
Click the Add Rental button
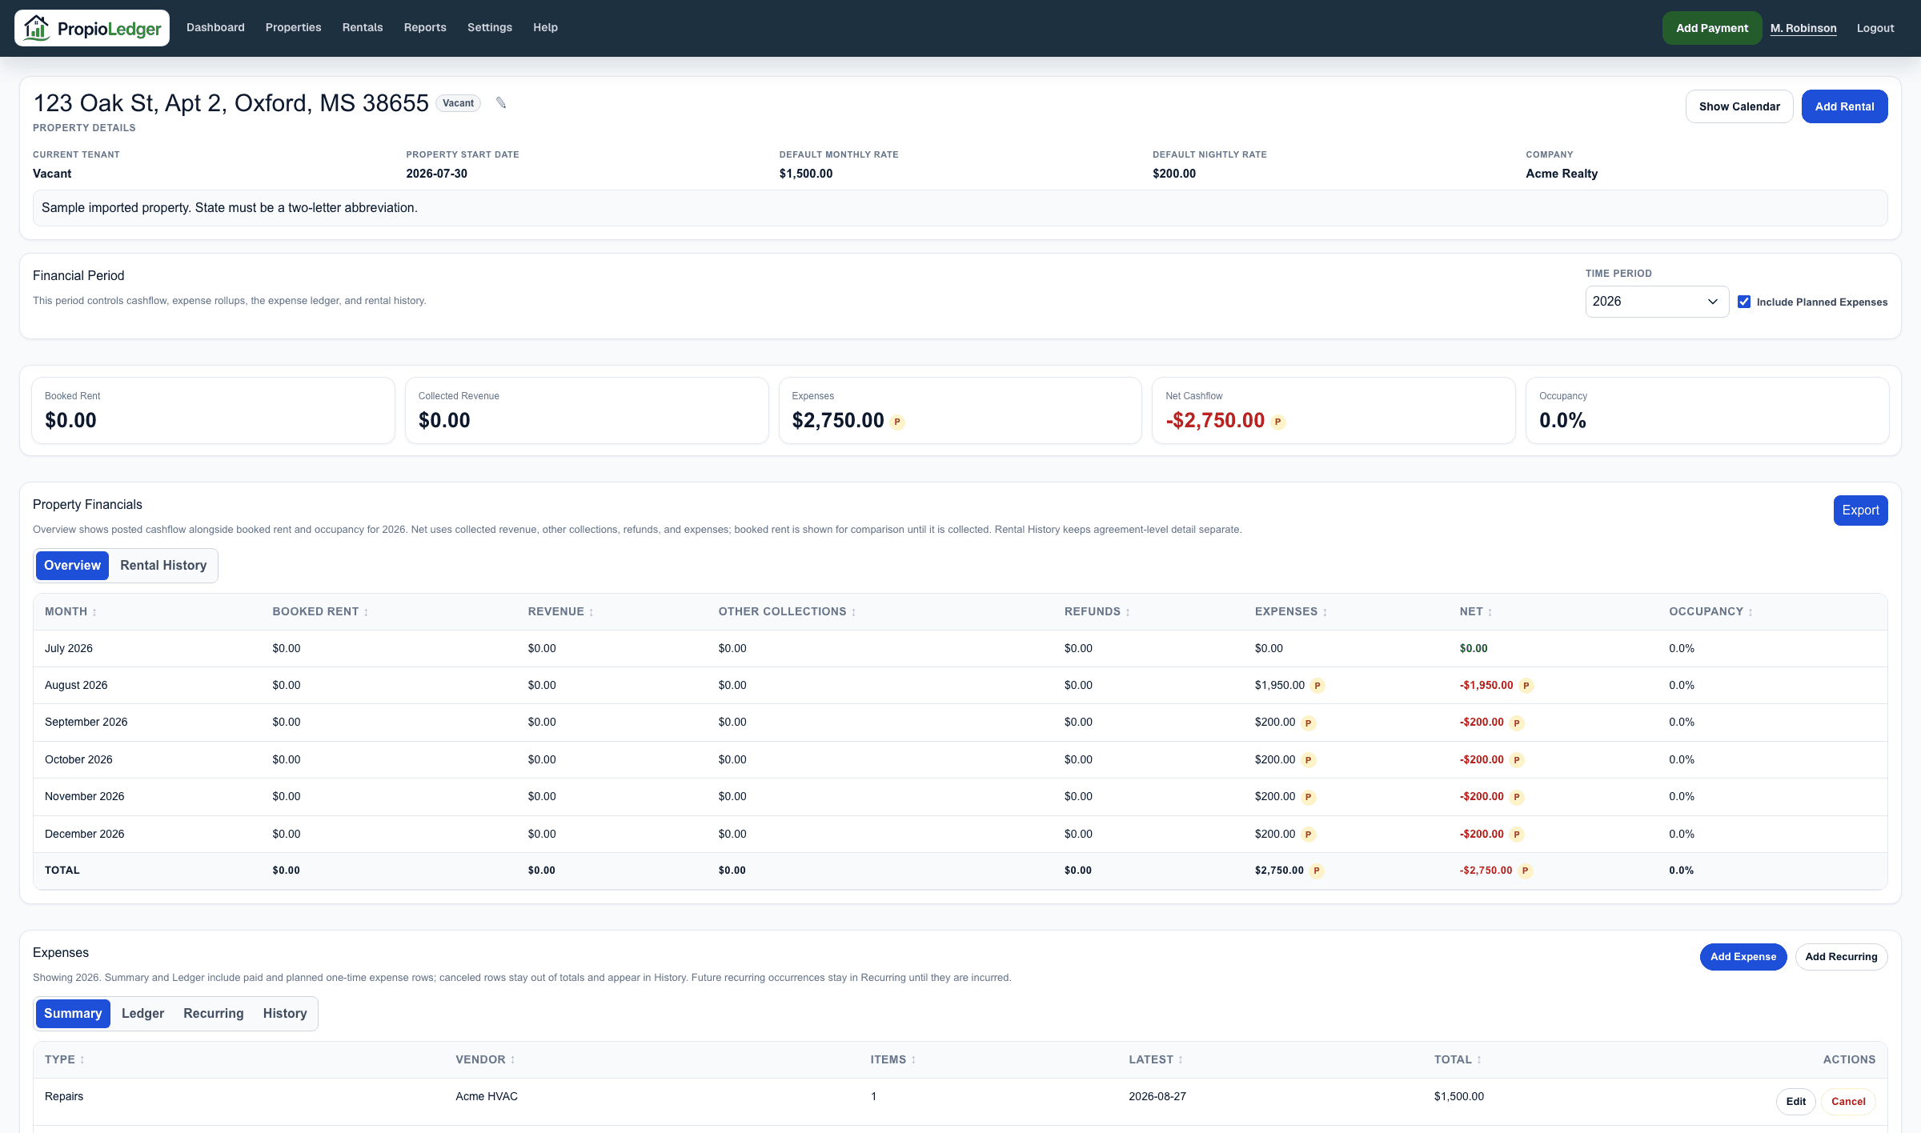click(1844, 106)
